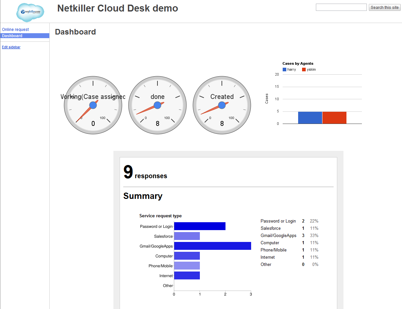Click the 9 responses count

tap(145, 173)
